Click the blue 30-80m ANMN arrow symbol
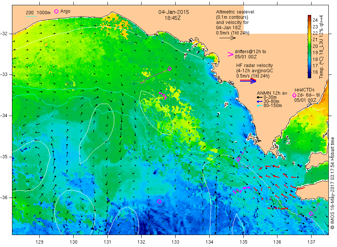Viewport: 337px width, 247px height. pyautogui.click(x=260, y=101)
